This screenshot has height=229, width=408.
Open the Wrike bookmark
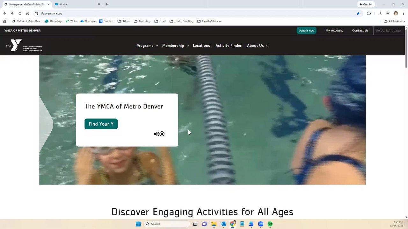(x=71, y=21)
